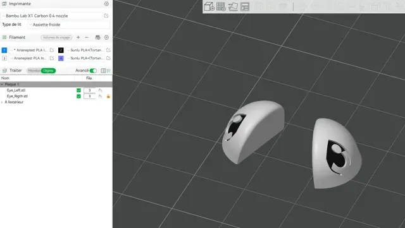Click the Arrange all objects toolbar icon
405x228 pixels.
pos(245,6)
